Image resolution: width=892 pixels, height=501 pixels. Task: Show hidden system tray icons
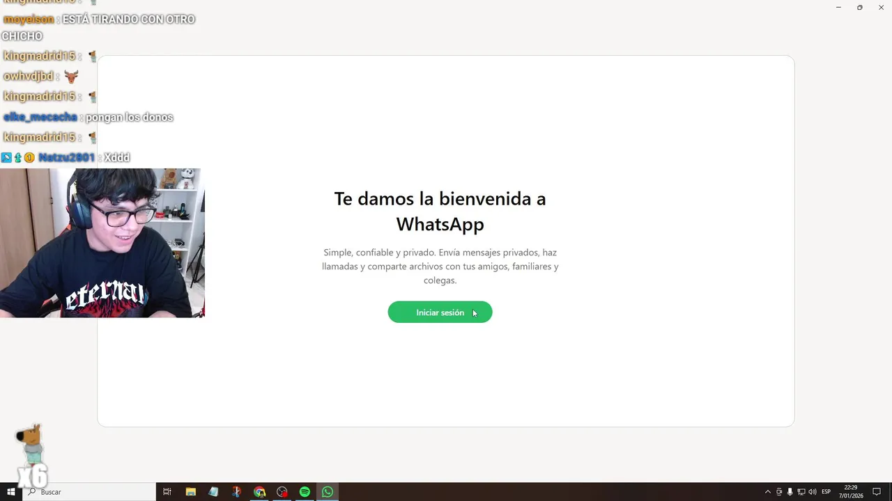[x=768, y=492]
